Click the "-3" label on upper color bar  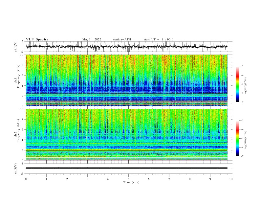(242, 66)
